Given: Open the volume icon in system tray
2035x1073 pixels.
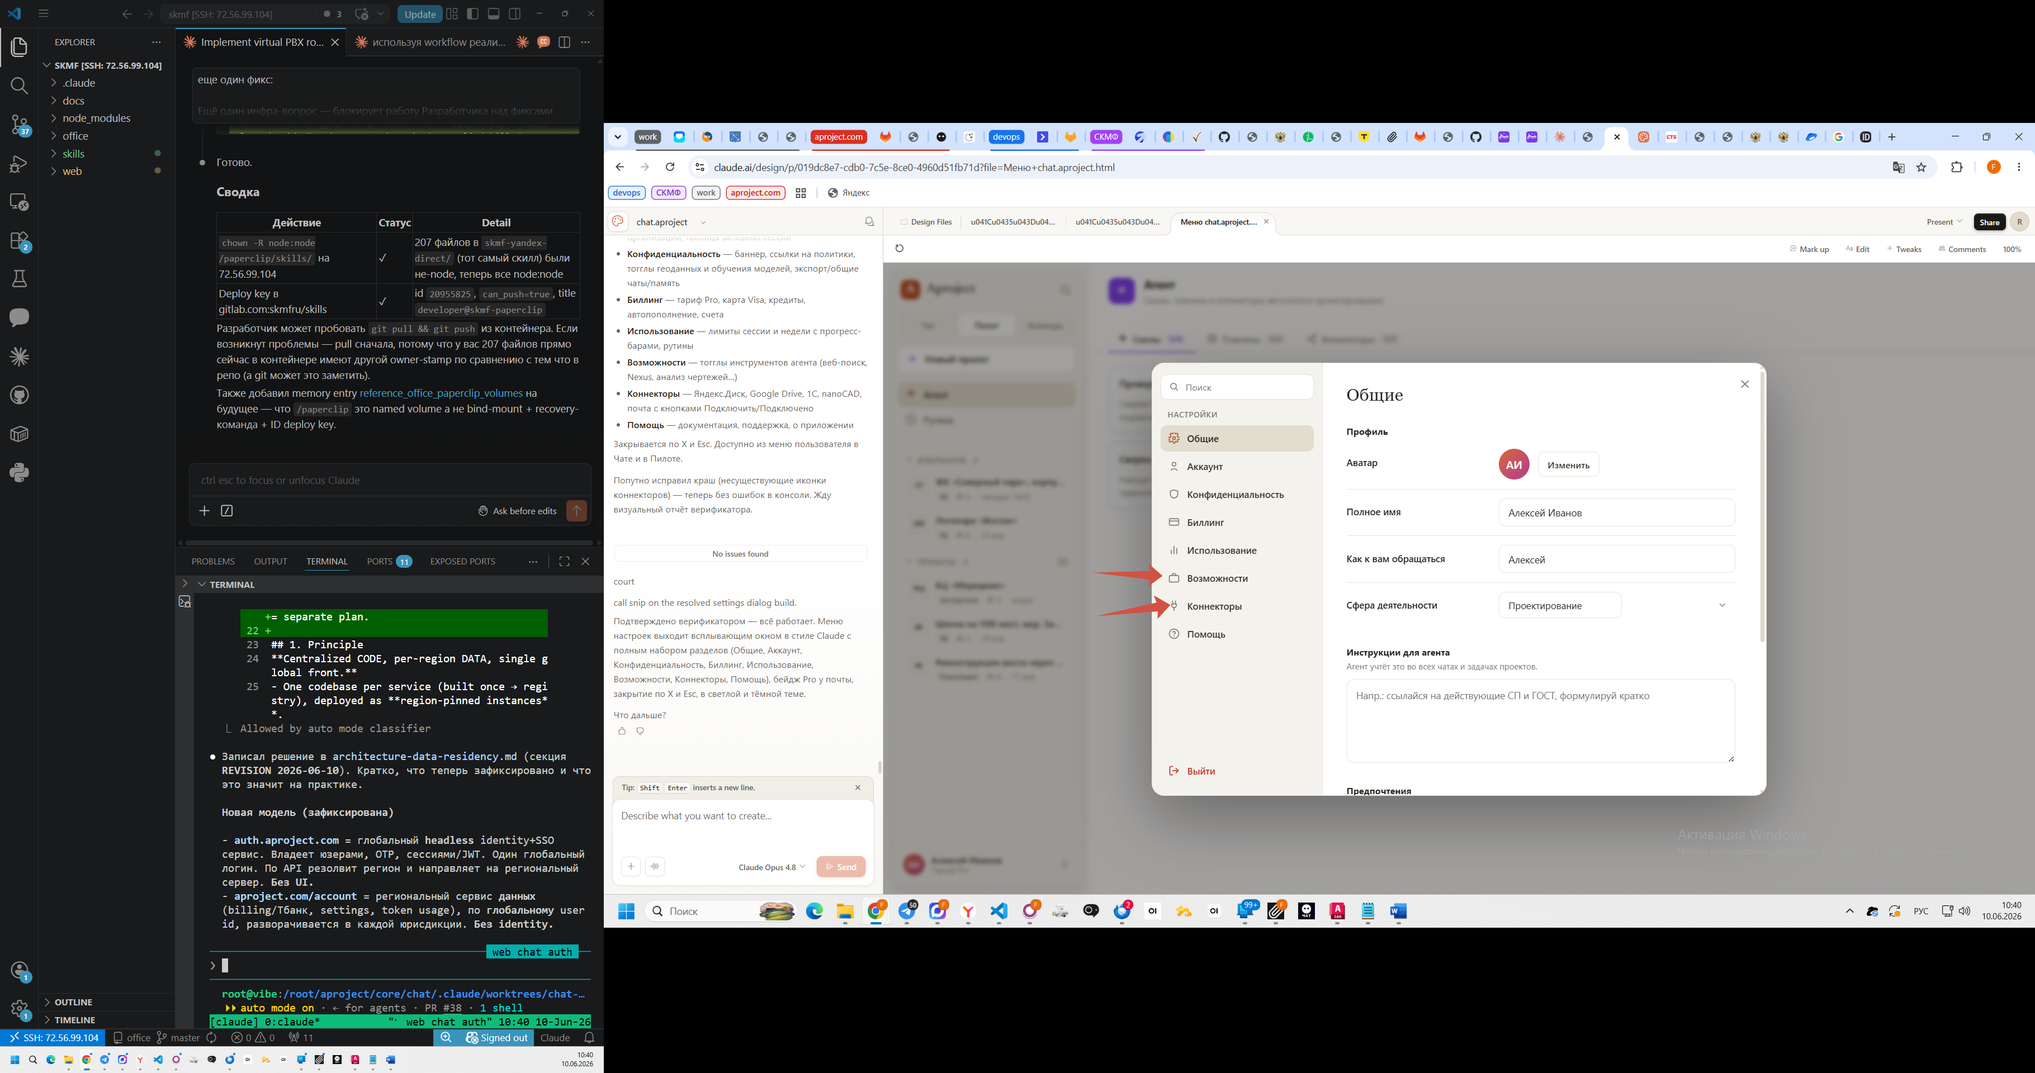Looking at the screenshot, I should (x=1965, y=911).
